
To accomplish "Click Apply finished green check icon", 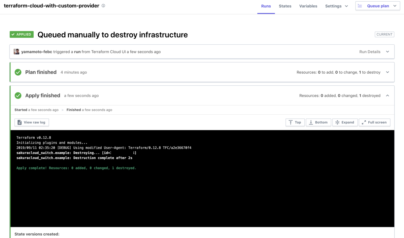I will (x=18, y=96).
